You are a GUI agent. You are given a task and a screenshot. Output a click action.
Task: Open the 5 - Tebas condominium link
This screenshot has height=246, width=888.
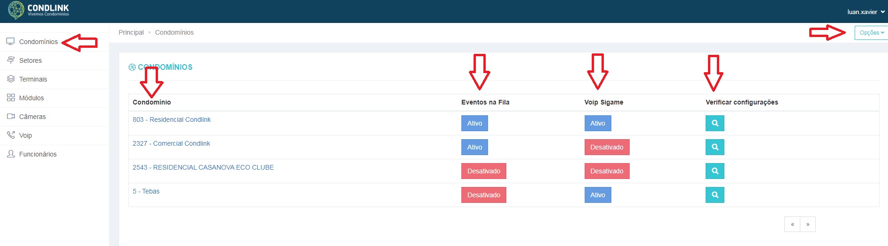[x=146, y=191]
